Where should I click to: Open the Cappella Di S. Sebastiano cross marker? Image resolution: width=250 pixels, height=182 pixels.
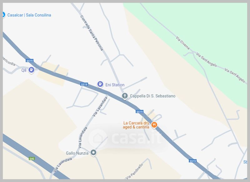click(x=125, y=96)
